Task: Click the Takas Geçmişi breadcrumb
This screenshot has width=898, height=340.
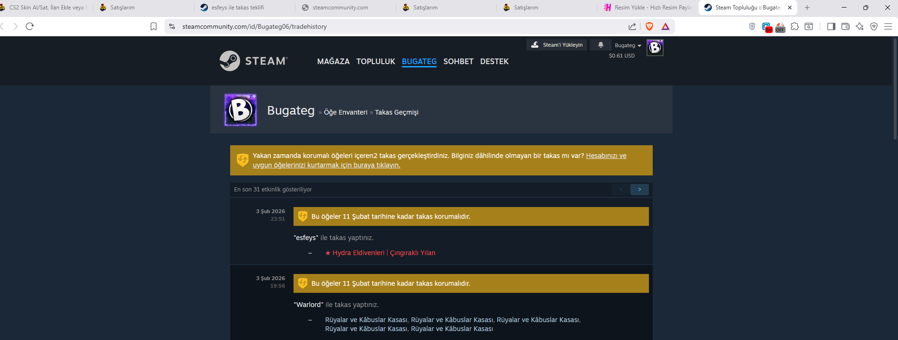Action: tap(397, 112)
